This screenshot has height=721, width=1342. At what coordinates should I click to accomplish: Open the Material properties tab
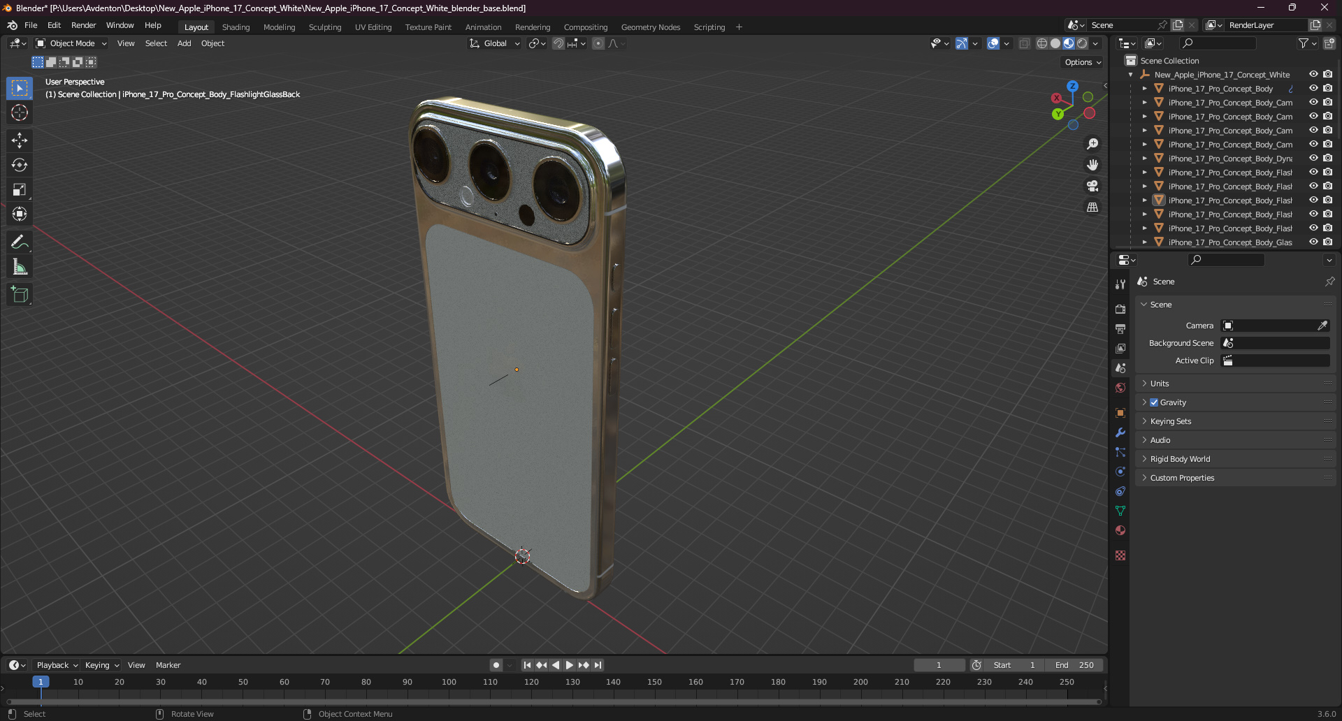(1120, 530)
